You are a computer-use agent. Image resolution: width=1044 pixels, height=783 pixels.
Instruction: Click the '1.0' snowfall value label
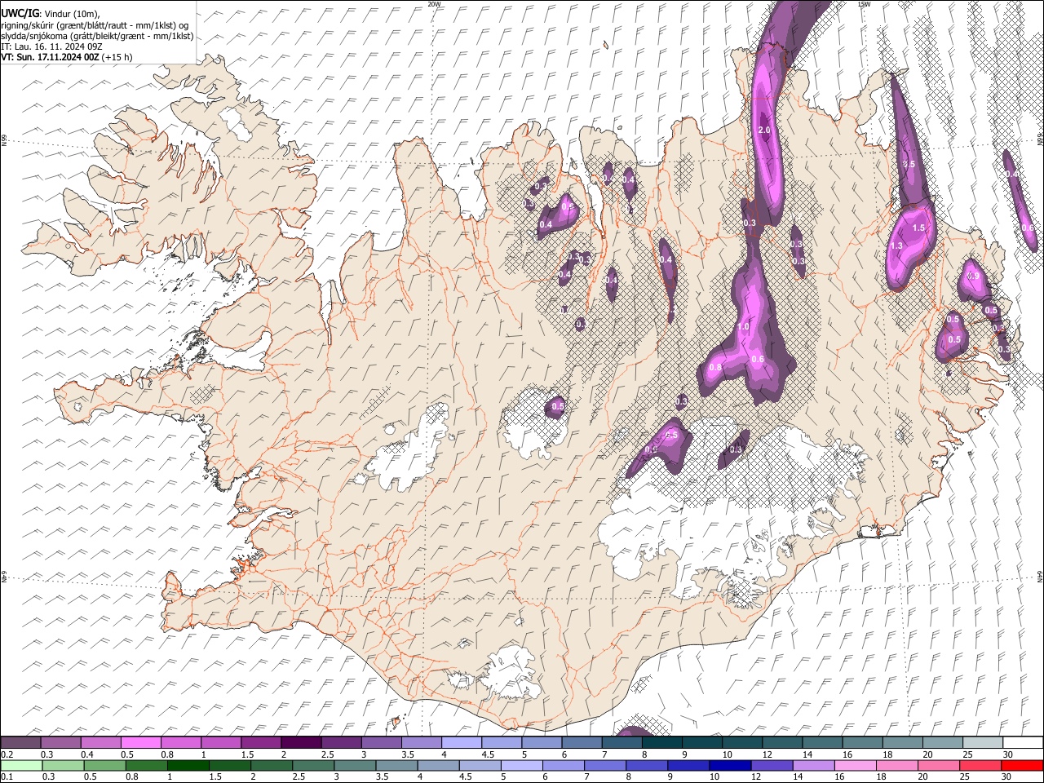point(743,326)
